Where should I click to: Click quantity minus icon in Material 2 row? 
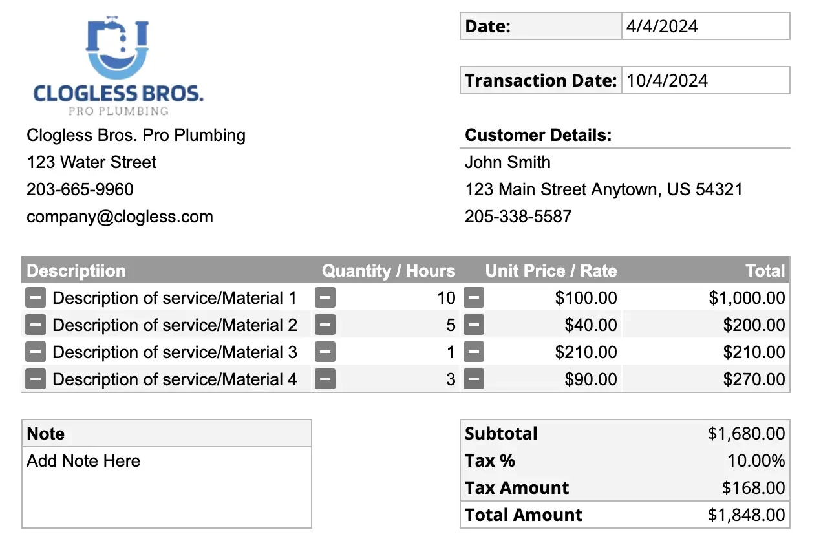[325, 325]
